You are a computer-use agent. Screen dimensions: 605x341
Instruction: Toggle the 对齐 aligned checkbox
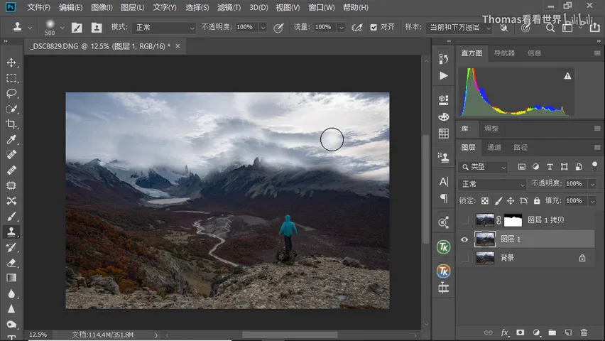coord(374,28)
